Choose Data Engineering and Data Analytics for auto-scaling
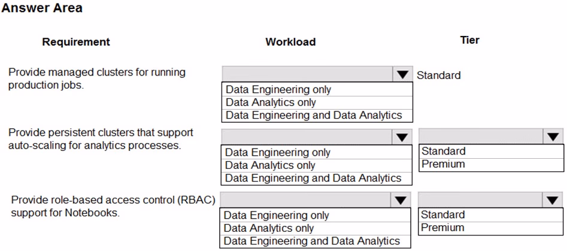Viewport: 567px width, 251px height. [317, 179]
